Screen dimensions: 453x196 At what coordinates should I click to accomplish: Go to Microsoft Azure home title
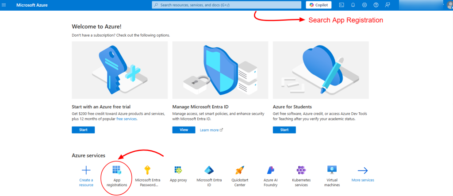pyautogui.click(x=32, y=5)
